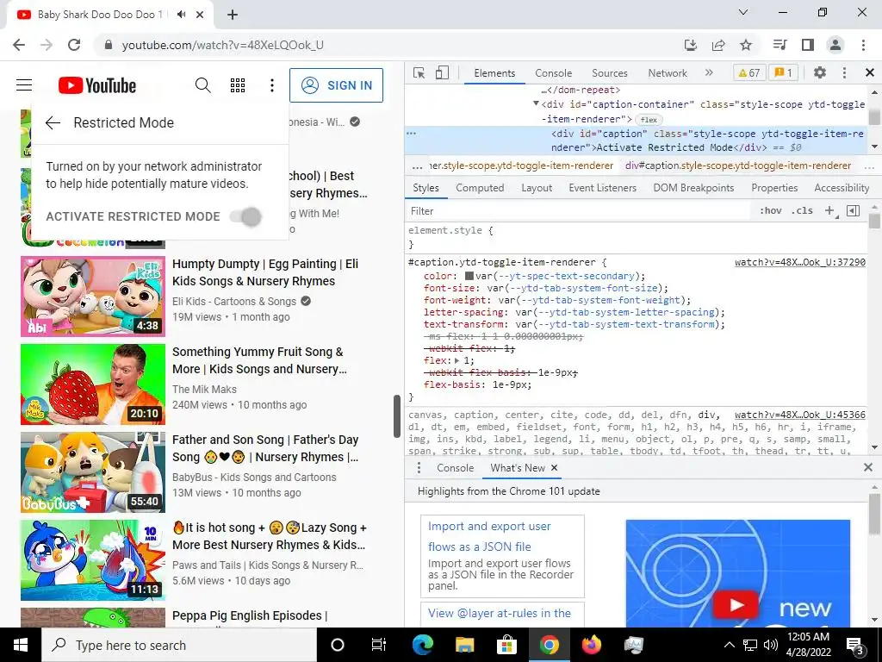Toggle the device toolbar icon in DevTools
This screenshot has height=662, width=882.
pos(442,72)
